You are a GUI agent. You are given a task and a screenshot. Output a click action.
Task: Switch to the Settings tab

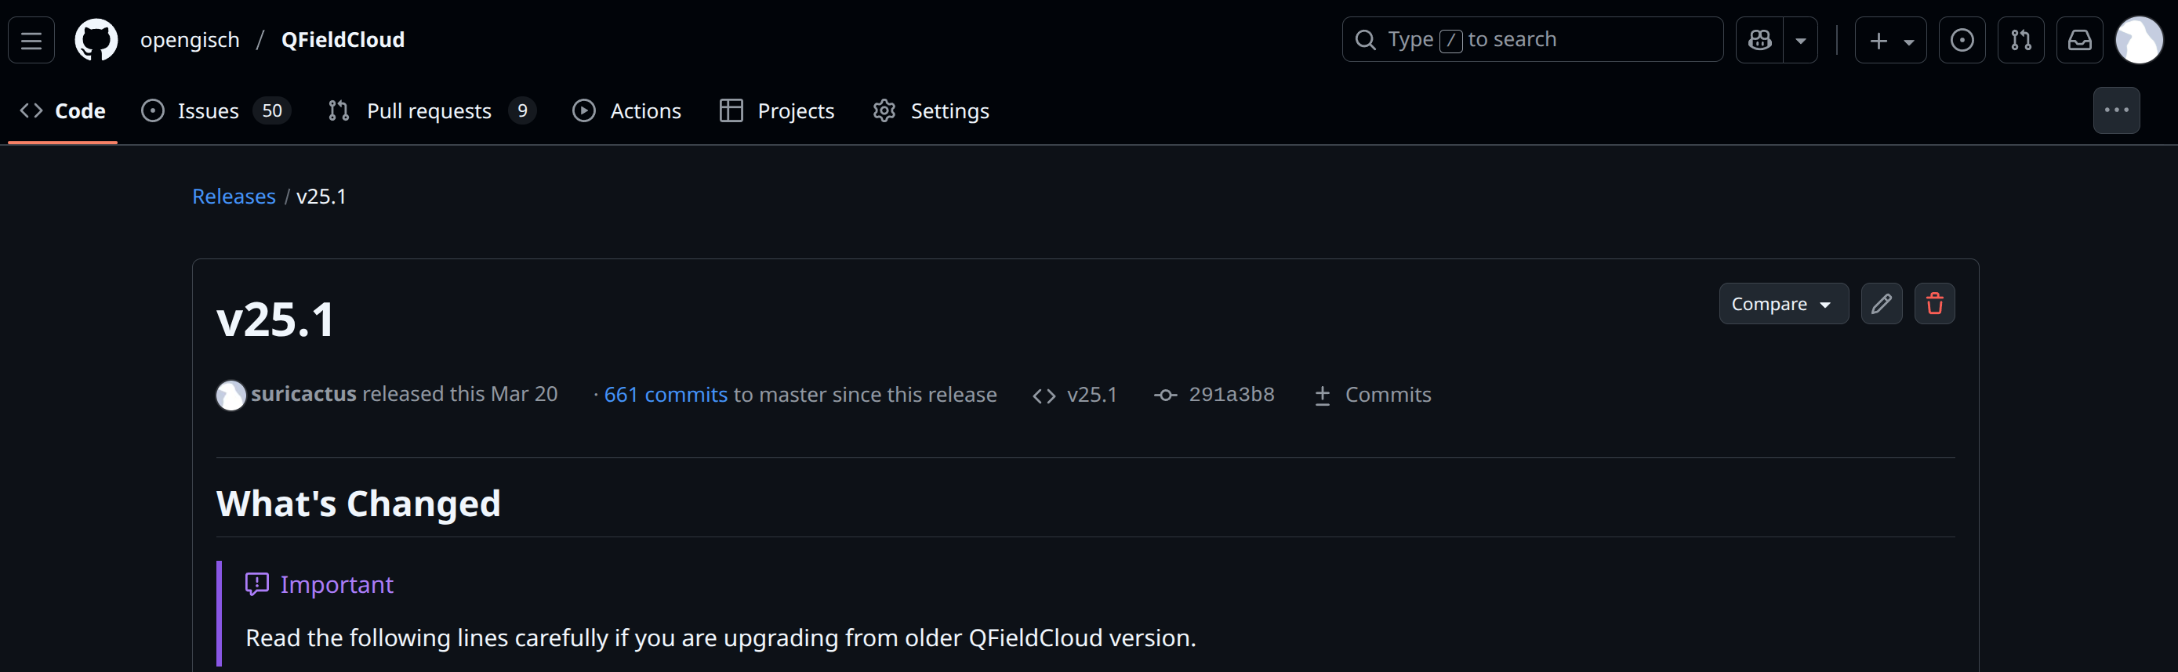[931, 110]
